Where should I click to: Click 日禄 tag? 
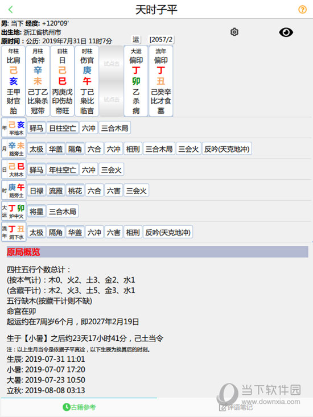[x=36, y=191]
